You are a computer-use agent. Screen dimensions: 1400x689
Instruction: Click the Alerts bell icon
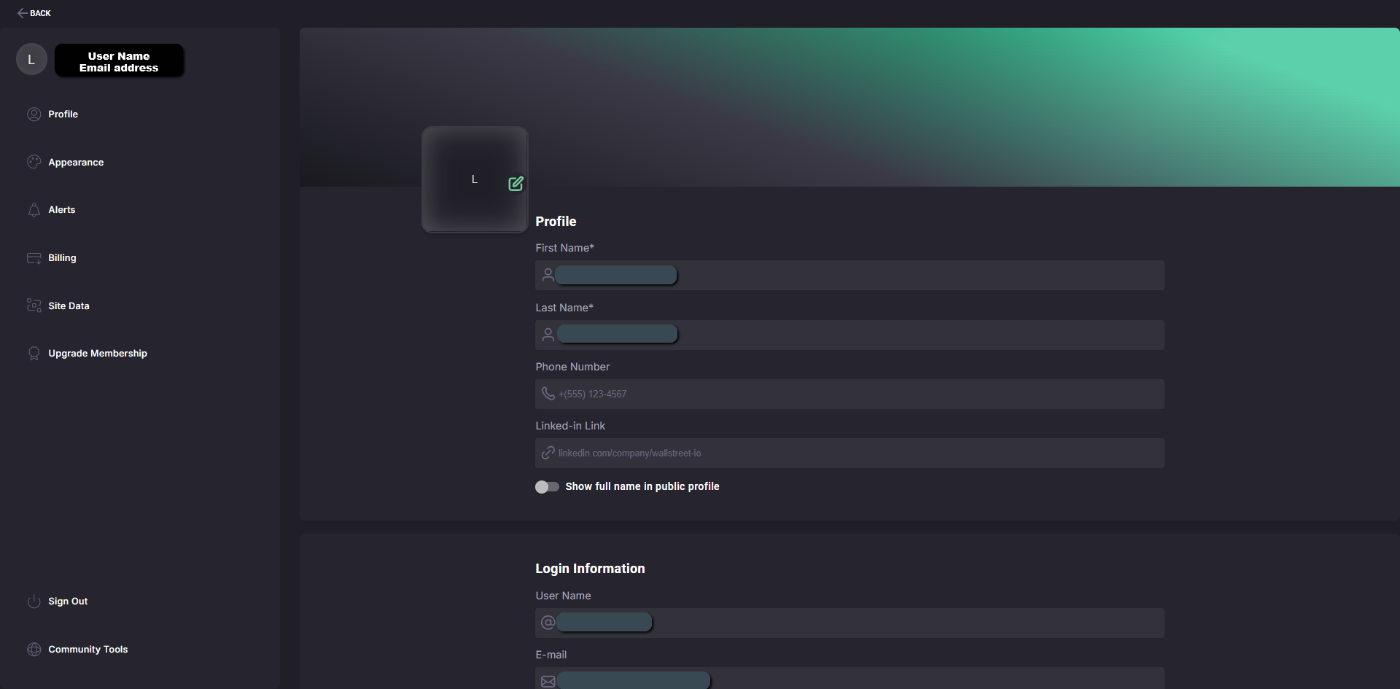tap(34, 210)
